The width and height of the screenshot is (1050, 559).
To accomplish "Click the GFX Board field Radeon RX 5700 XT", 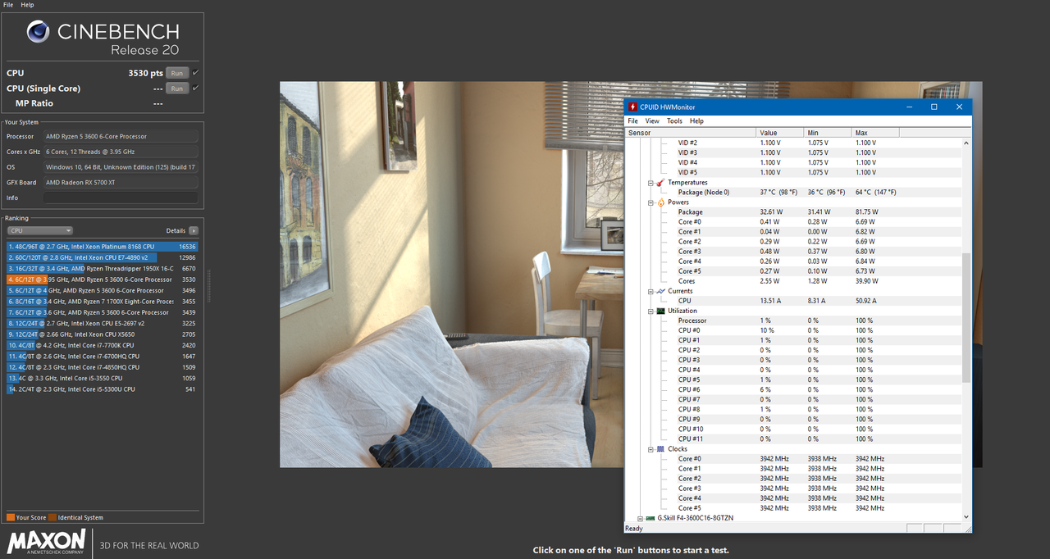I will (121, 182).
